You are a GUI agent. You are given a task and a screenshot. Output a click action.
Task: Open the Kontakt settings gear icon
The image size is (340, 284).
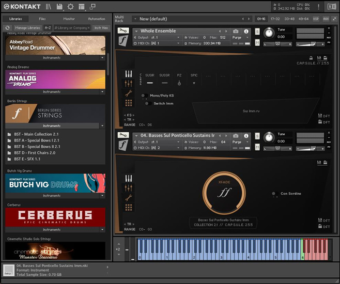[70, 7]
